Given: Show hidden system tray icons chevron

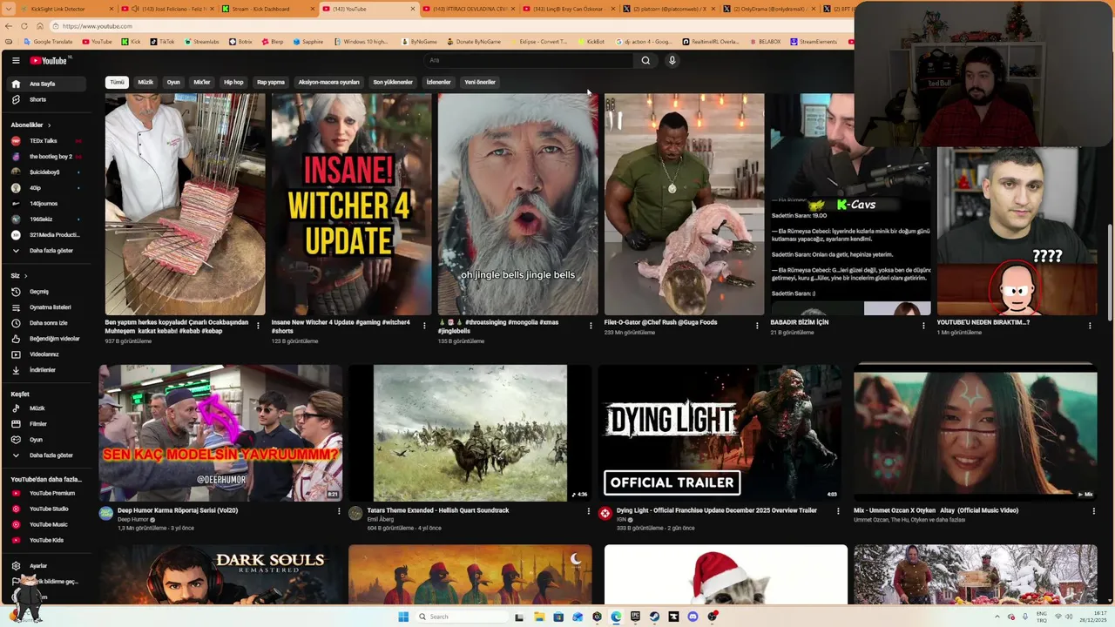Looking at the screenshot, I should [997, 617].
